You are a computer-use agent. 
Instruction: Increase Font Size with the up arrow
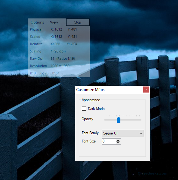pyautogui.click(x=118, y=140)
